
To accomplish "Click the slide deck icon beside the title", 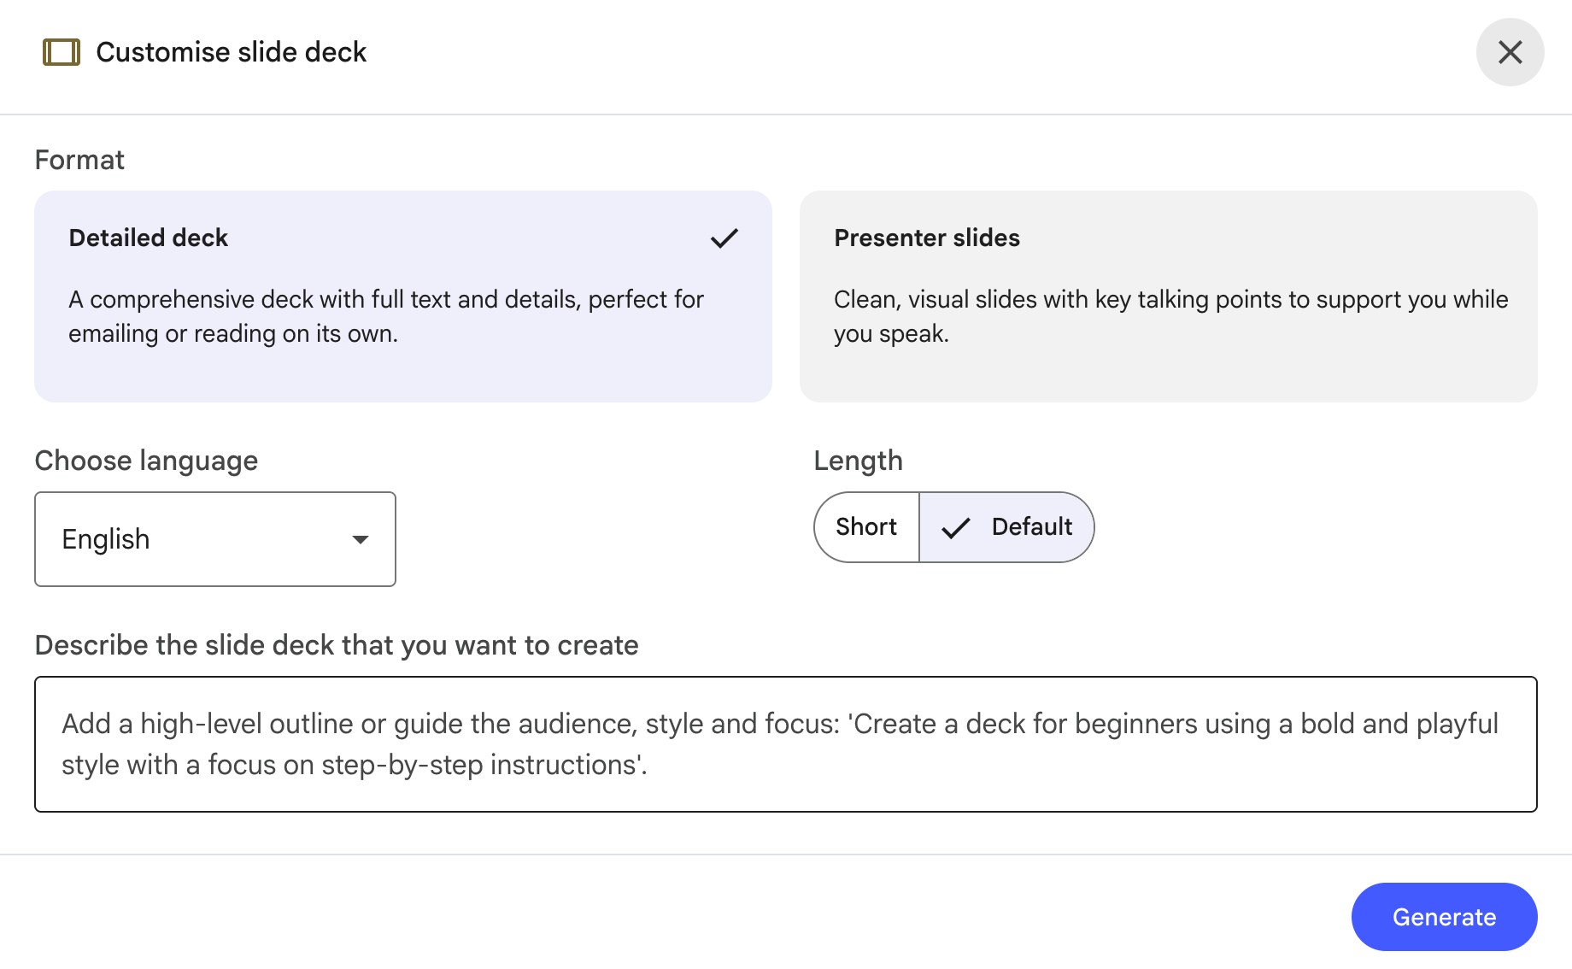I will tap(62, 52).
